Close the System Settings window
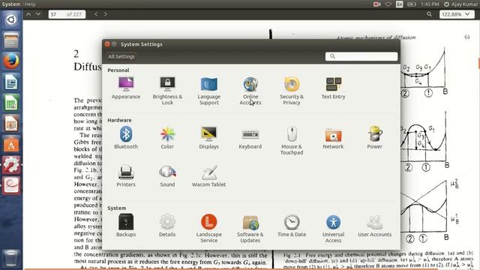 [x=107, y=44]
